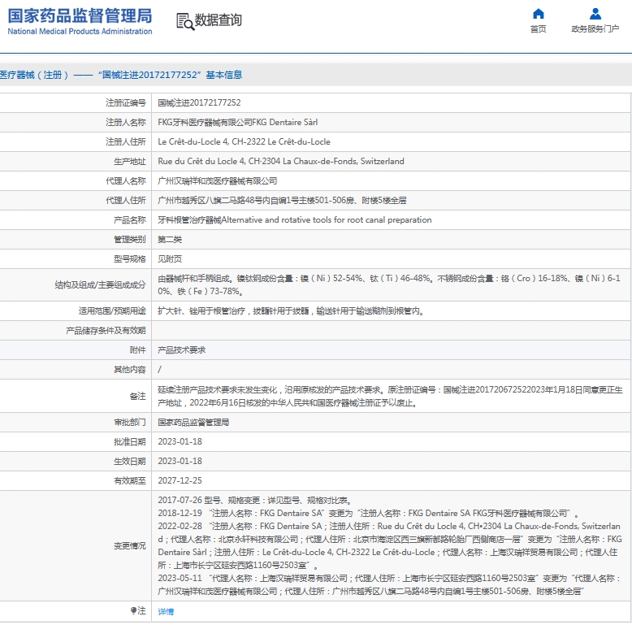Viewport: 632px width, 625px height.
Task: Click the production address La Chaux-de-Fonds value
Action: click(281, 161)
